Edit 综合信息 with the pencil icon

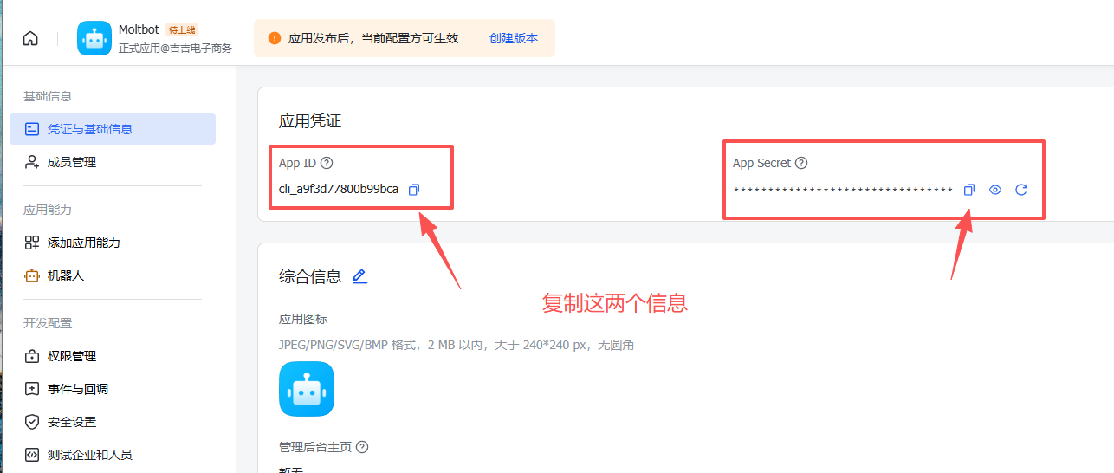click(359, 276)
